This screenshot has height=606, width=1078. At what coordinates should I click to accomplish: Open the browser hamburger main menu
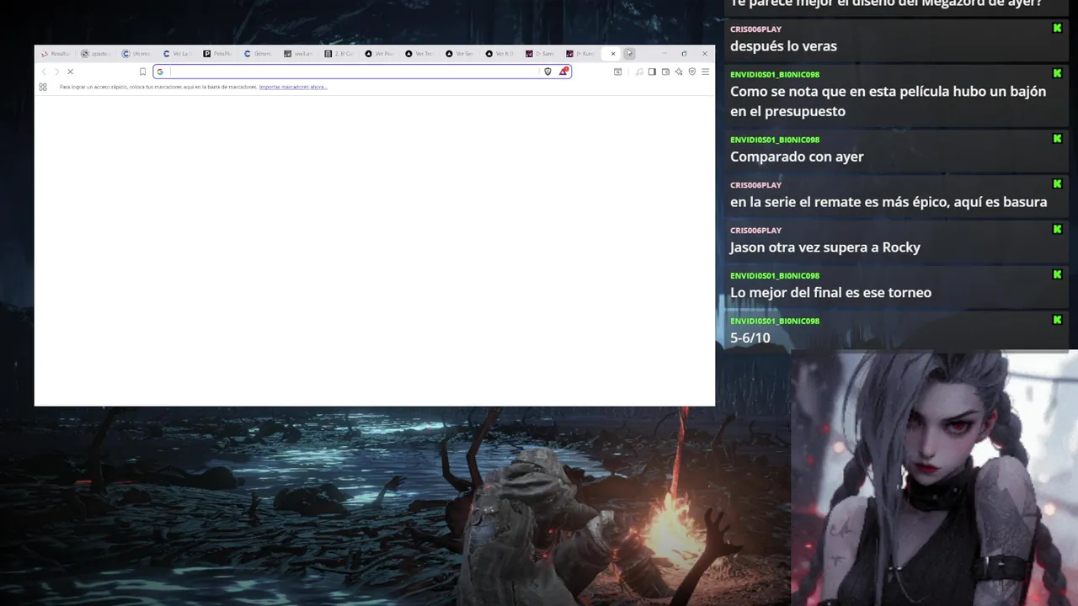point(705,72)
